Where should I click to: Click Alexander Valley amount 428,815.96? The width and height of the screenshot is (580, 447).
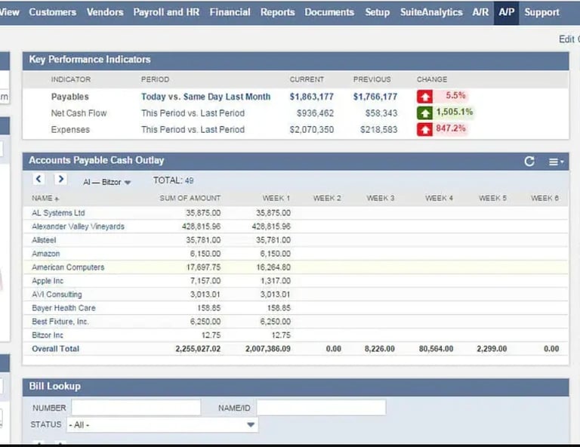pyautogui.click(x=201, y=227)
